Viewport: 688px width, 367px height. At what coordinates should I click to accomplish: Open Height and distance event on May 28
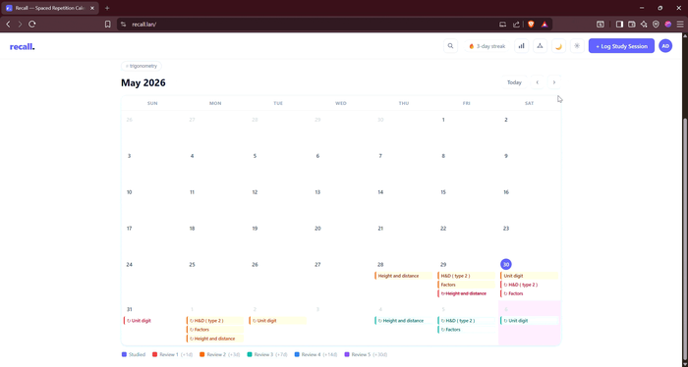404,276
